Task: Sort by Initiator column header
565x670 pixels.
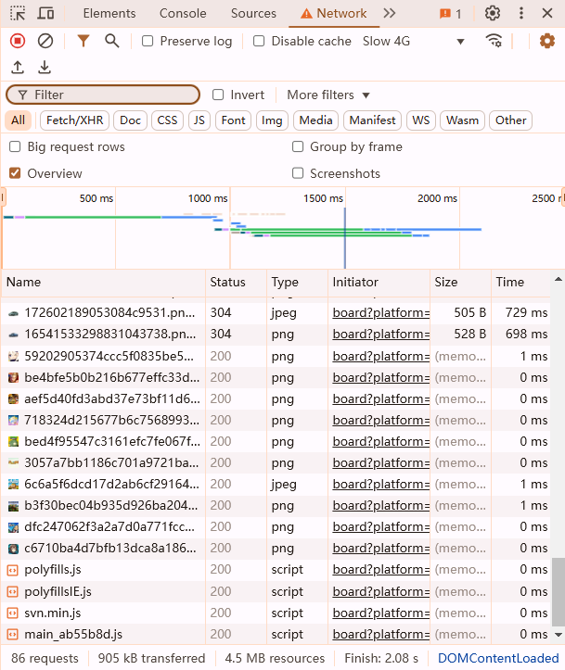Action: click(379, 282)
